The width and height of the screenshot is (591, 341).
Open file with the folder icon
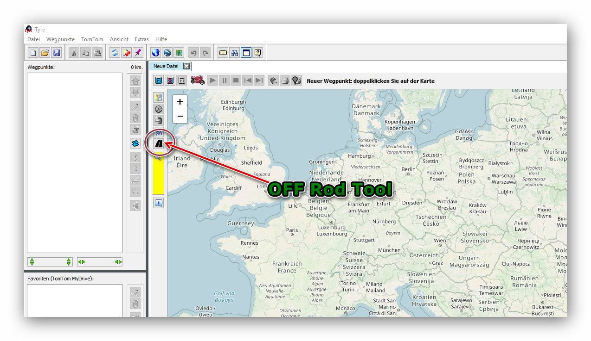pos(45,53)
